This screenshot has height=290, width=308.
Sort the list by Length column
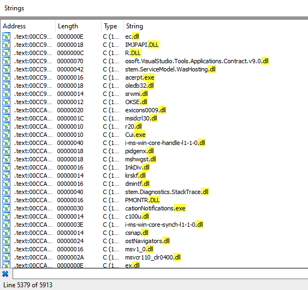point(79,26)
